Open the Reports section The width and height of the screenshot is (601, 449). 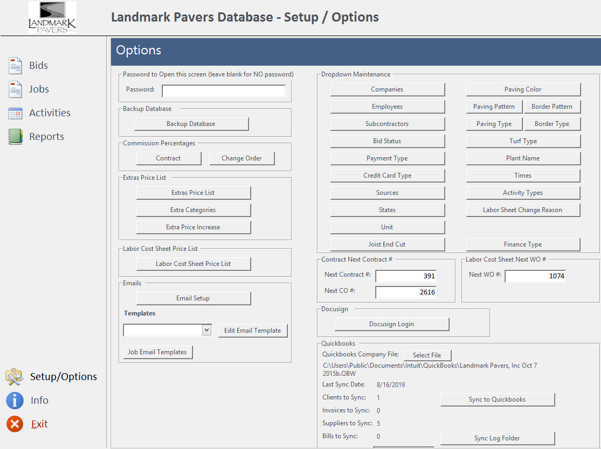click(47, 137)
